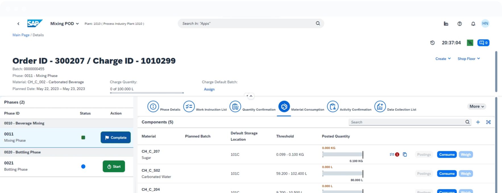The height and width of the screenshot is (193, 502).
Task: Click the add component plus icon
Action: pyautogui.click(x=478, y=122)
